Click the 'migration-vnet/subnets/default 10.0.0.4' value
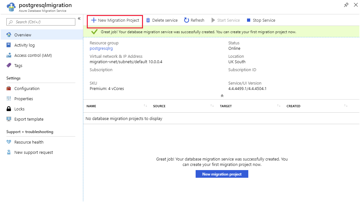This screenshot has height=202, width=360. tap(126, 62)
